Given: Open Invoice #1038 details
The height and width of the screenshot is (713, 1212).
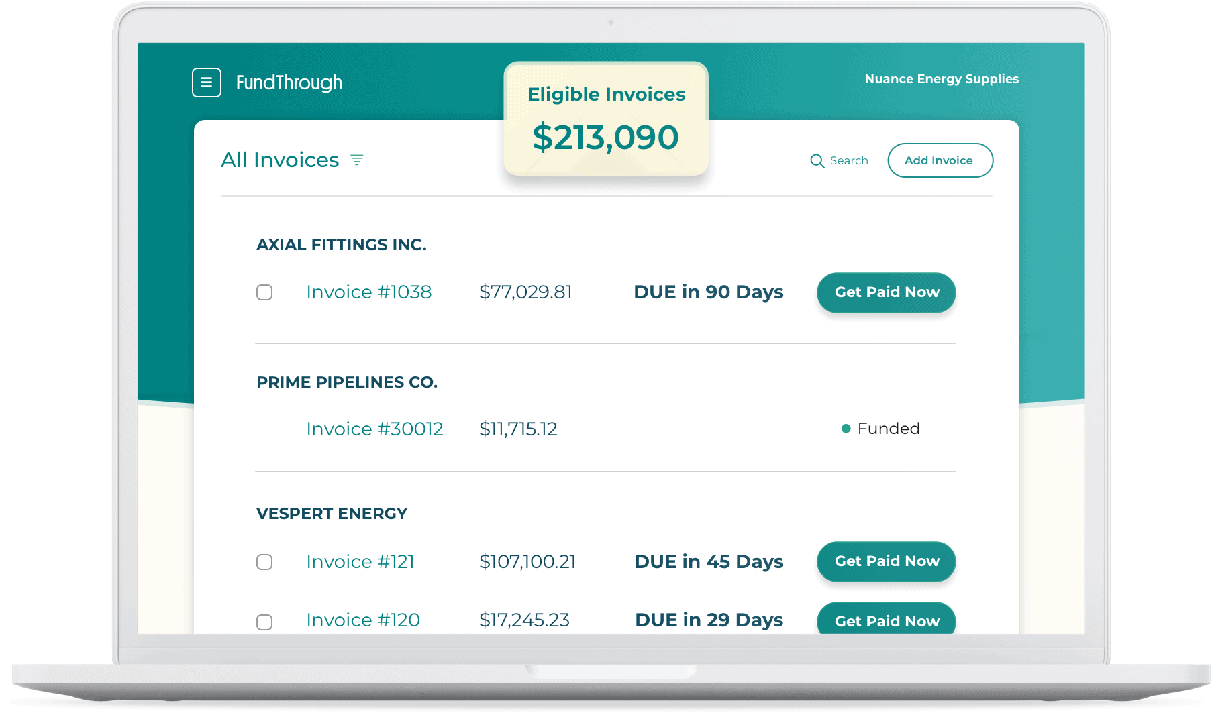Looking at the screenshot, I should click(x=369, y=292).
